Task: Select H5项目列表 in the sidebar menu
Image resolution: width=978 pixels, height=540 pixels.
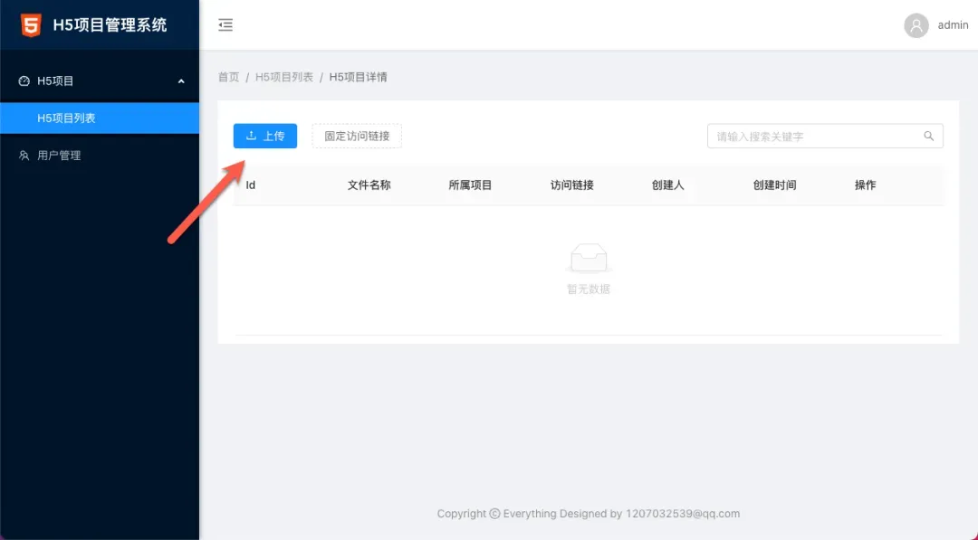Action: pos(66,118)
